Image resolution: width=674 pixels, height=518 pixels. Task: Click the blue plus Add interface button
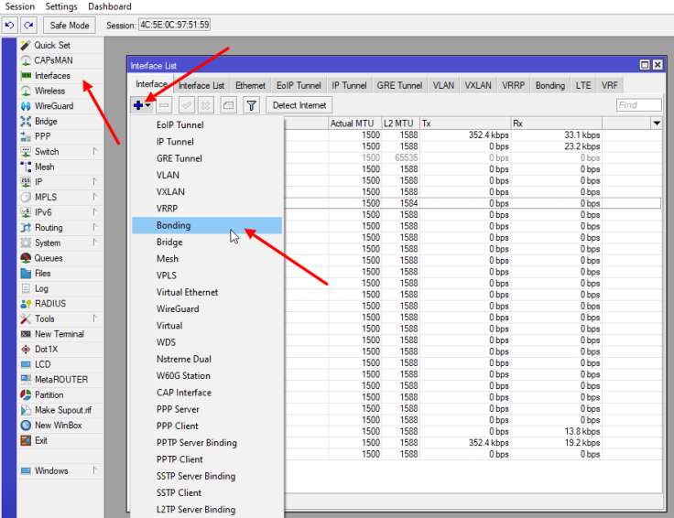tap(139, 105)
